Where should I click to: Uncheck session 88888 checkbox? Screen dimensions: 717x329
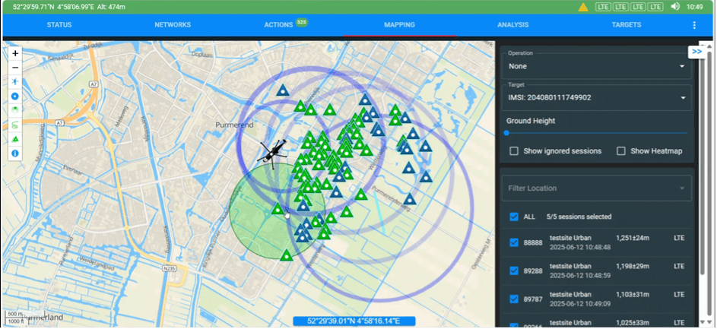point(514,242)
